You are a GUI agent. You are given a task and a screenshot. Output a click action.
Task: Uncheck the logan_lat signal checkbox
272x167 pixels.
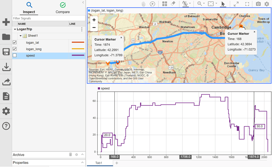click(x=15, y=42)
